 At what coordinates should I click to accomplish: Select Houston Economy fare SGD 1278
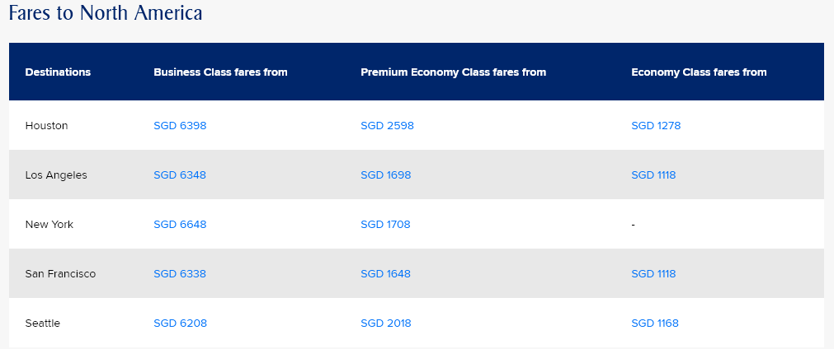[656, 126]
